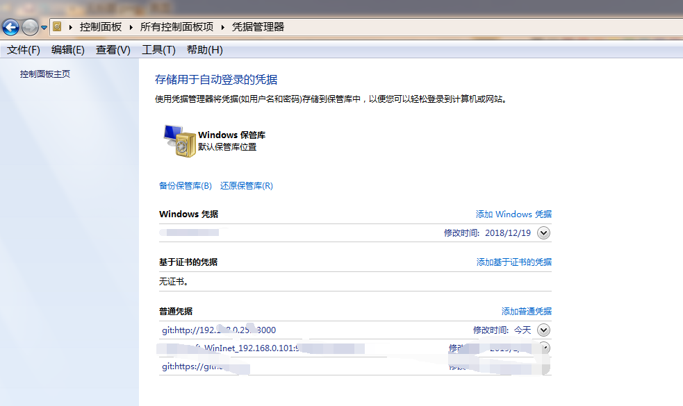The width and height of the screenshot is (683, 406).
Task: Expand the Windows credential dated 2018/12/19
Action: click(x=543, y=232)
